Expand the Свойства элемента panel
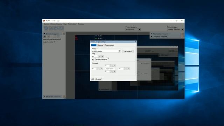 44,97
